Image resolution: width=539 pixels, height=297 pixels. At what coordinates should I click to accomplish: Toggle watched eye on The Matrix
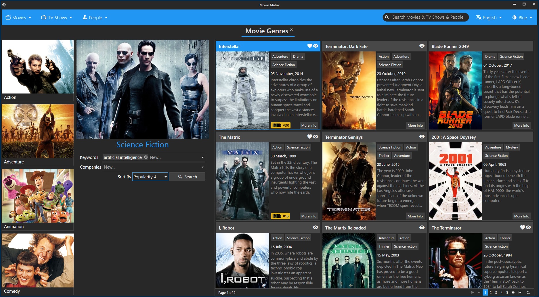(x=316, y=137)
